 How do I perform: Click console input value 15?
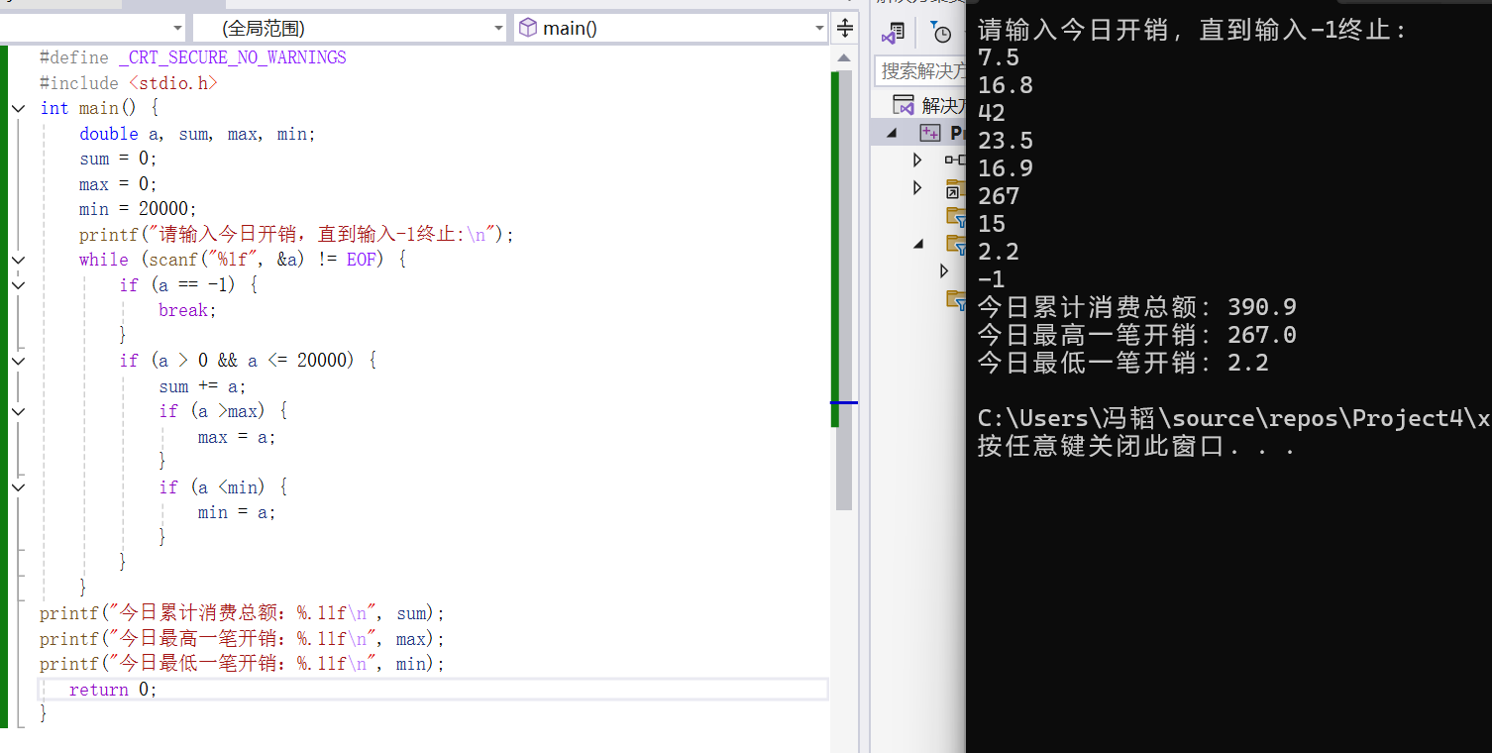[x=991, y=224]
